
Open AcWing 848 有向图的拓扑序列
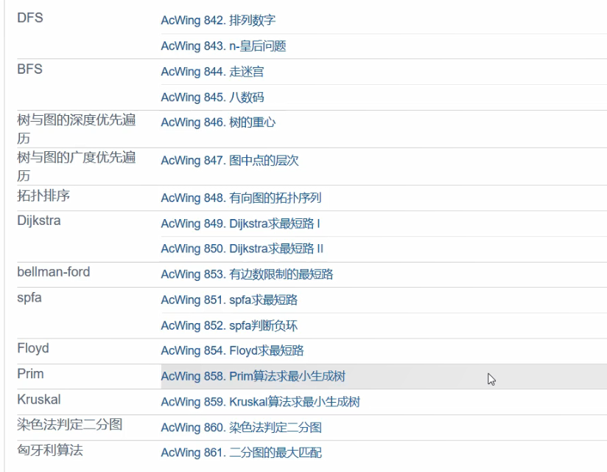pos(241,198)
